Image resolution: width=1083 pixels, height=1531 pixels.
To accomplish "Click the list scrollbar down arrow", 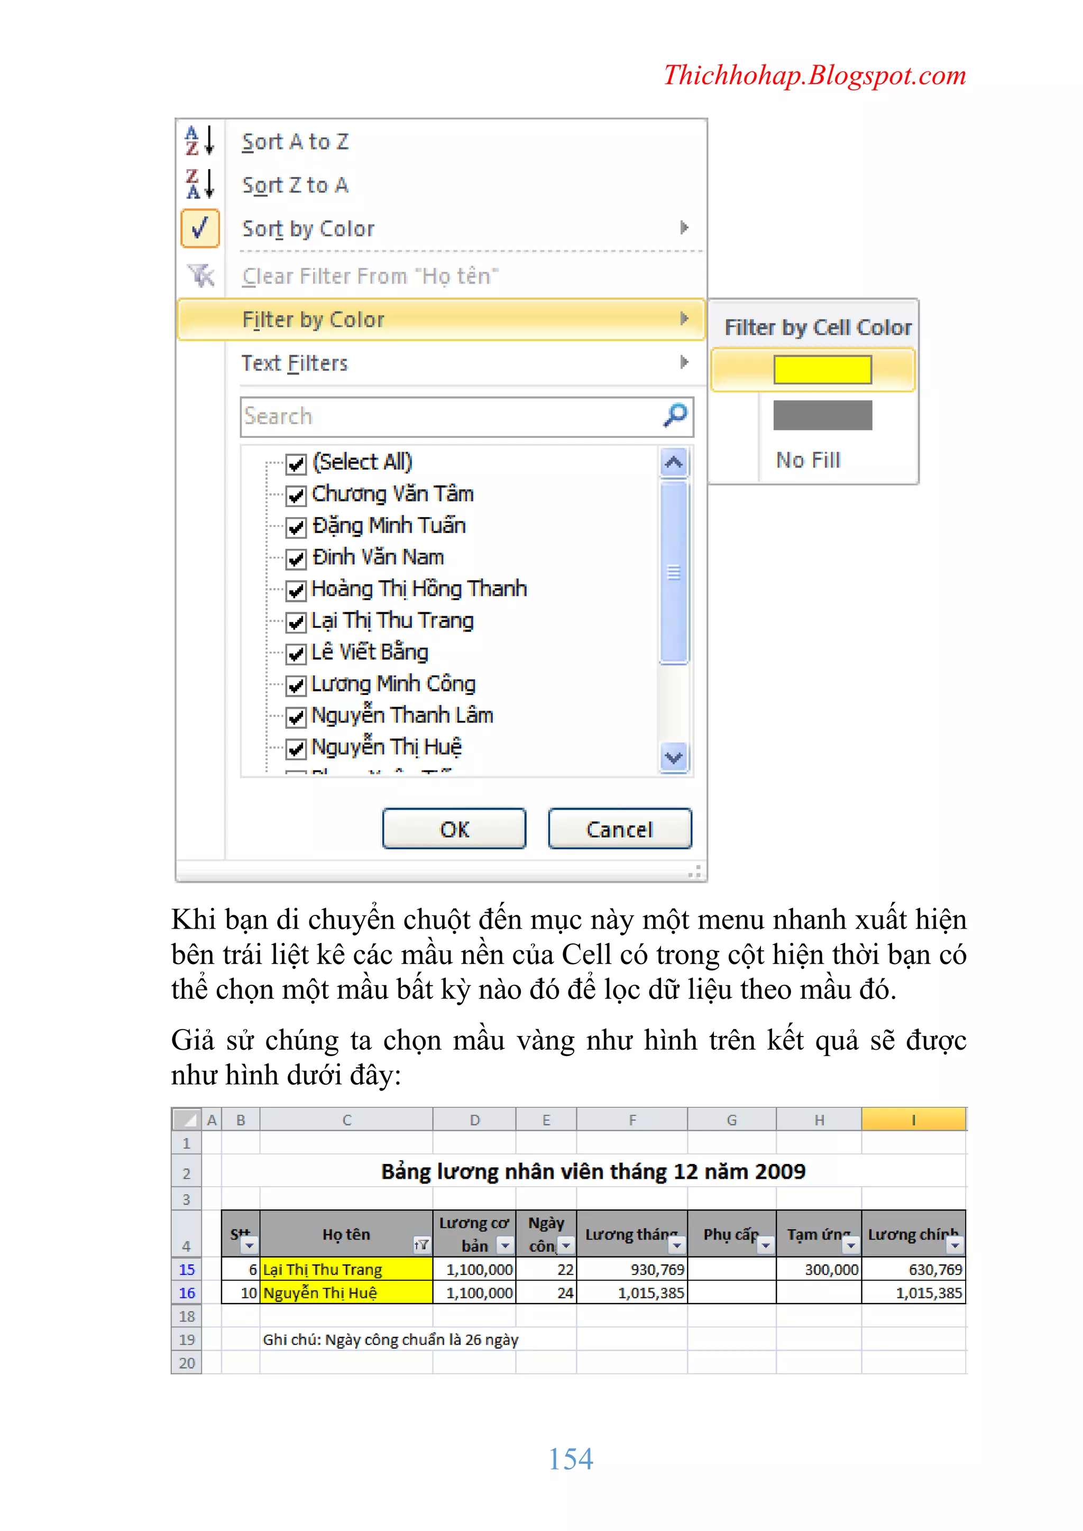I will pos(674,757).
